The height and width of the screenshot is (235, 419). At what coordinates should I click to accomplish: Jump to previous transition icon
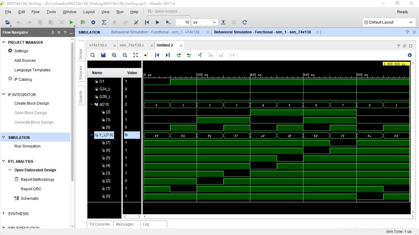(x=179, y=55)
